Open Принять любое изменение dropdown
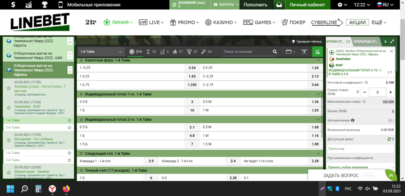This screenshot has width=405, height=196. coord(360,167)
